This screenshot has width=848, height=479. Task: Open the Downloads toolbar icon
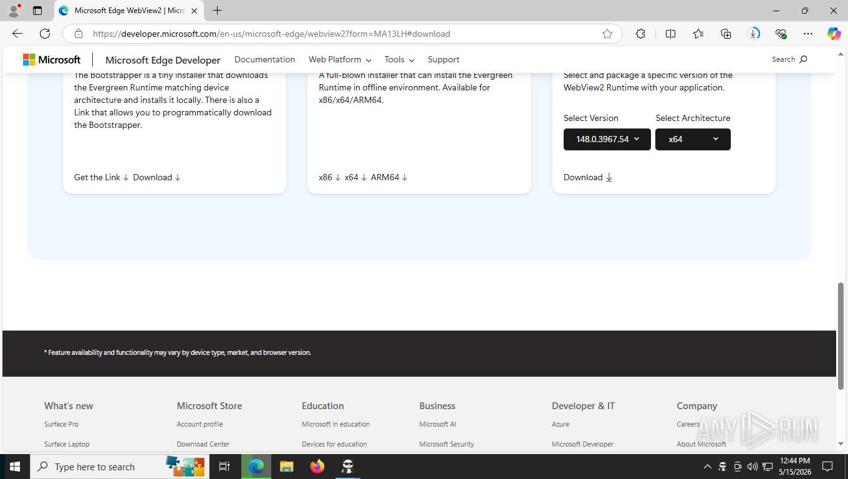click(x=754, y=34)
